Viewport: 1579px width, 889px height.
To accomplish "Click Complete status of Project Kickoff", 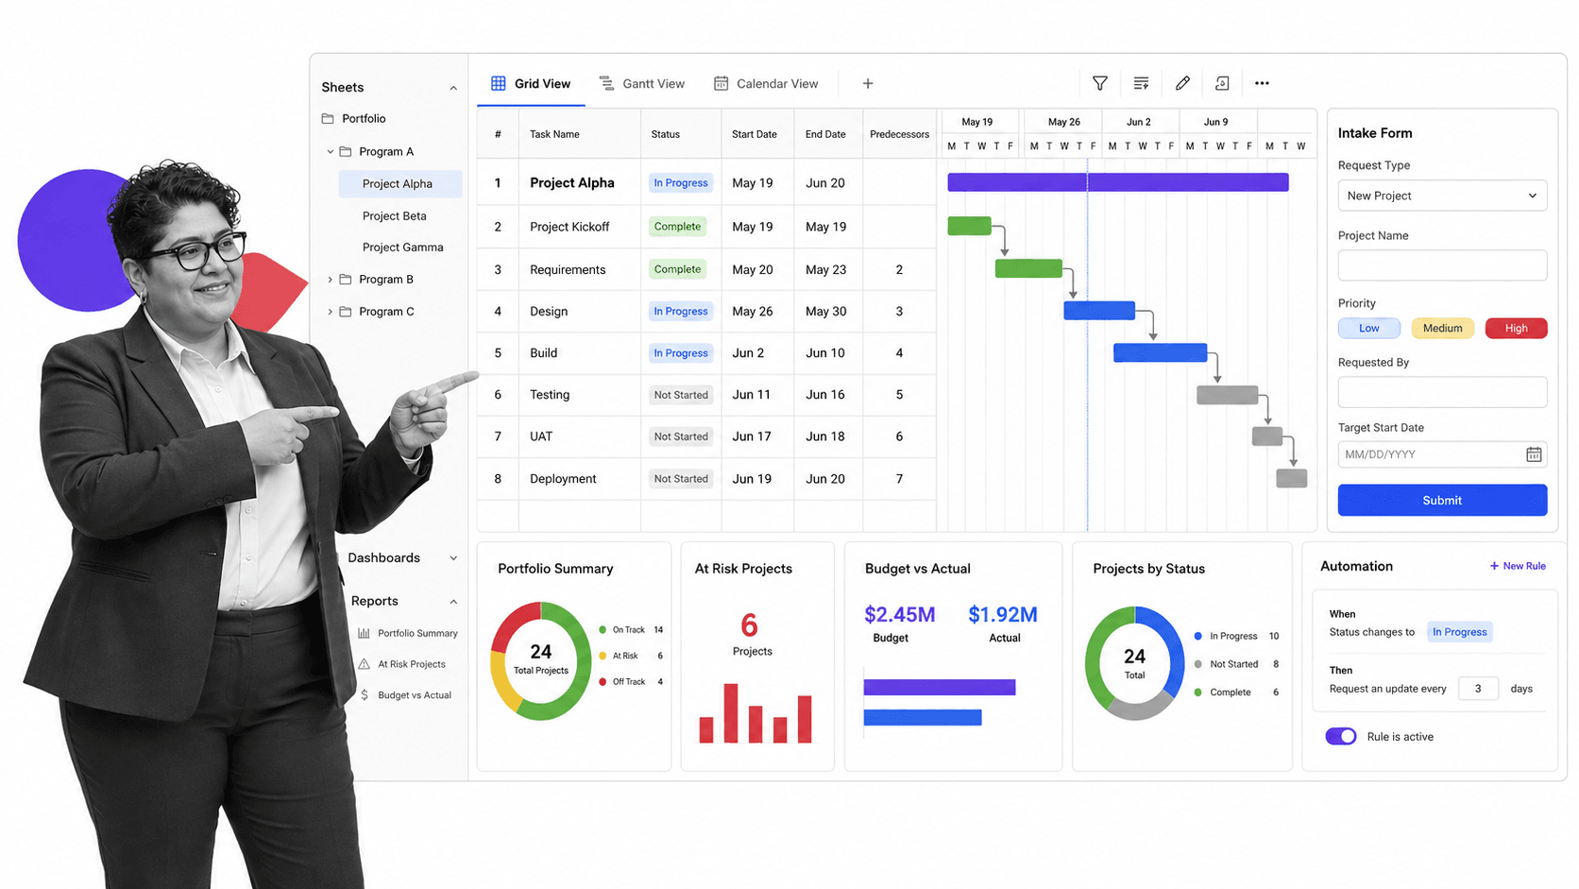I will 677,227.
